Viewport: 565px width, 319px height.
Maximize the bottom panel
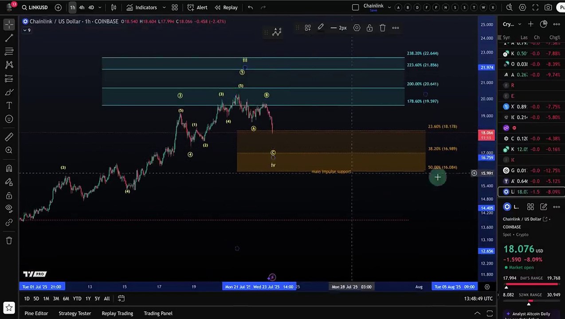(490, 313)
